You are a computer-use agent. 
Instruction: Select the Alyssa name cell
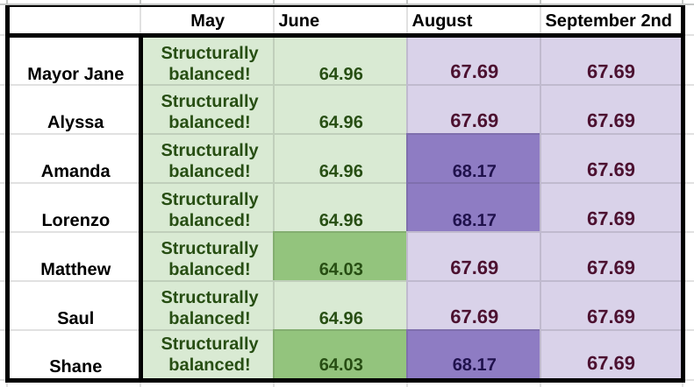(75, 122)
